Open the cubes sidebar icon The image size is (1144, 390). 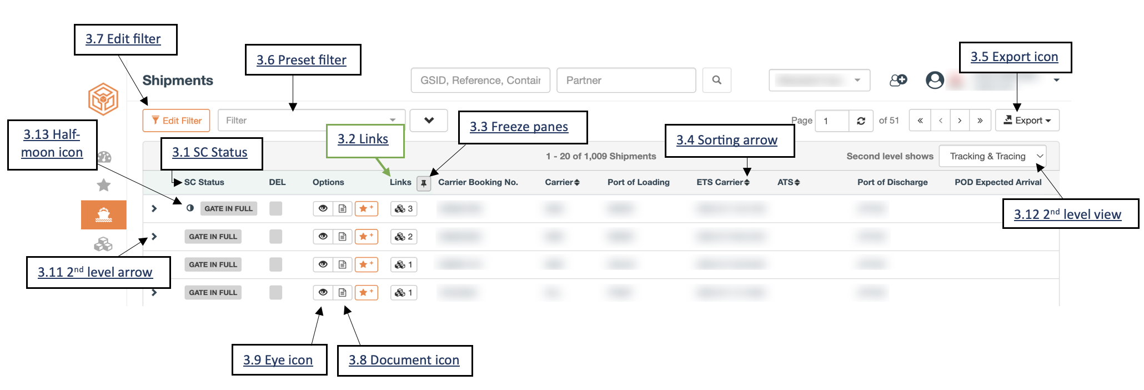pos(103,244)
